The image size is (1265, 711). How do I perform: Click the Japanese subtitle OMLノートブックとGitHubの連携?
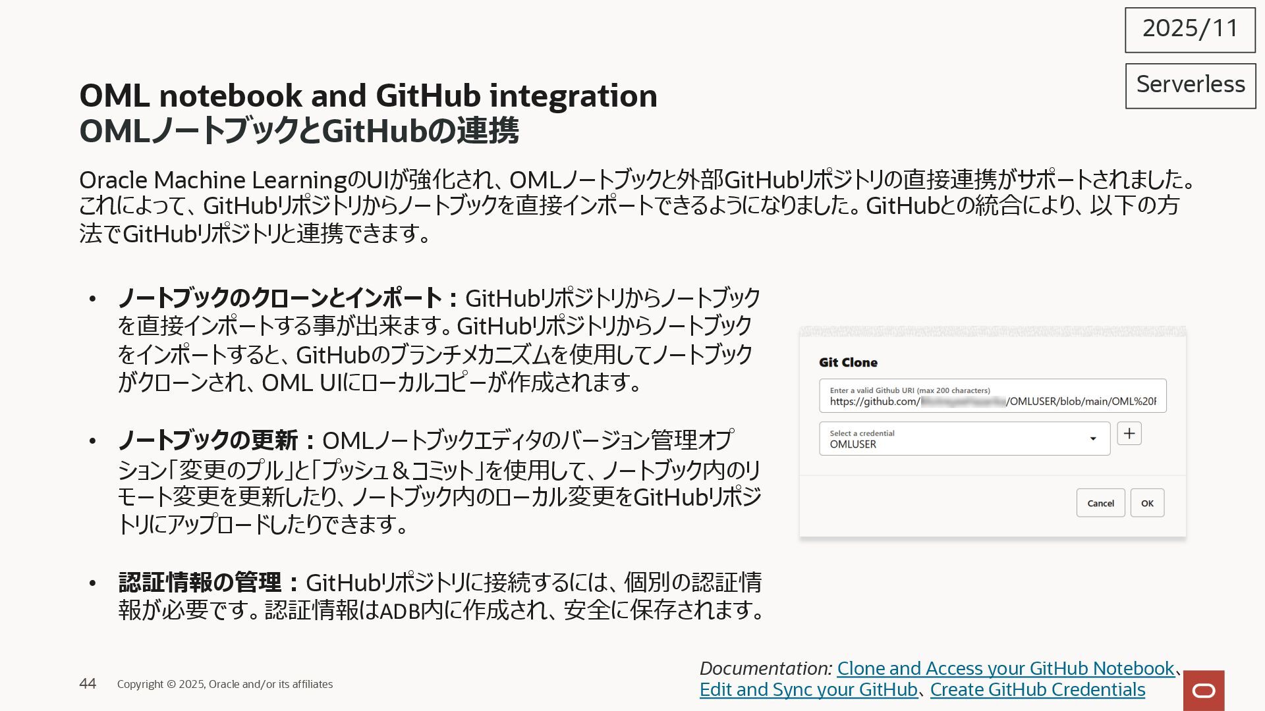pos(299,130)
